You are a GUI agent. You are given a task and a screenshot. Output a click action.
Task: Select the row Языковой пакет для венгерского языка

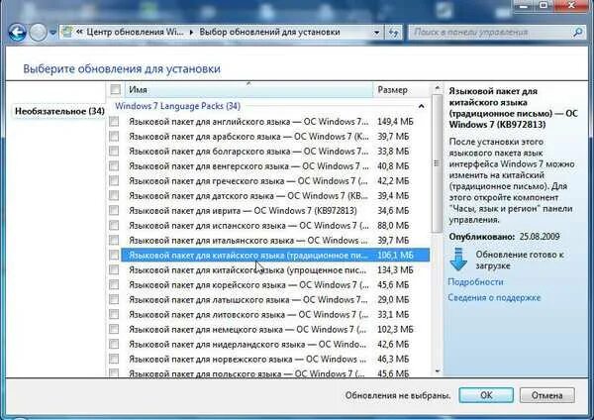coord(275,166)
